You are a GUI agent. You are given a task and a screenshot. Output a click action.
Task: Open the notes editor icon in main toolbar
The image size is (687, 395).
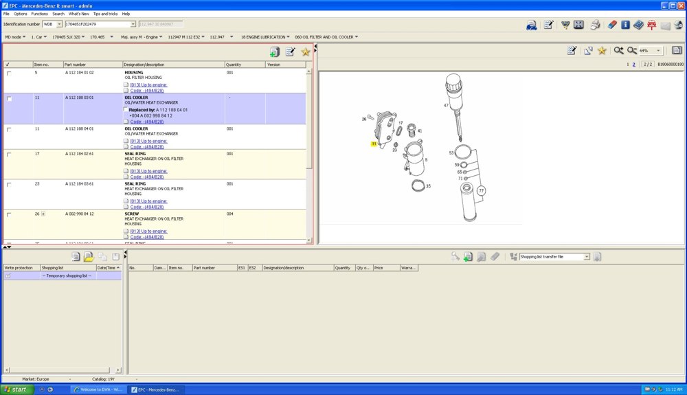[x=548, y=25]
